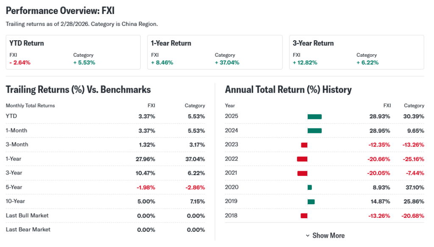Open the 3-Year Return card
The height and width of the screenshot is (247, 434).
click(356, 52)
